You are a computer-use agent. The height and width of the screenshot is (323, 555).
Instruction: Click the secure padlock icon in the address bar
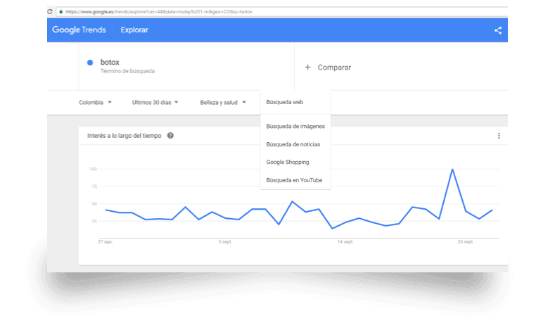[61, 12]
